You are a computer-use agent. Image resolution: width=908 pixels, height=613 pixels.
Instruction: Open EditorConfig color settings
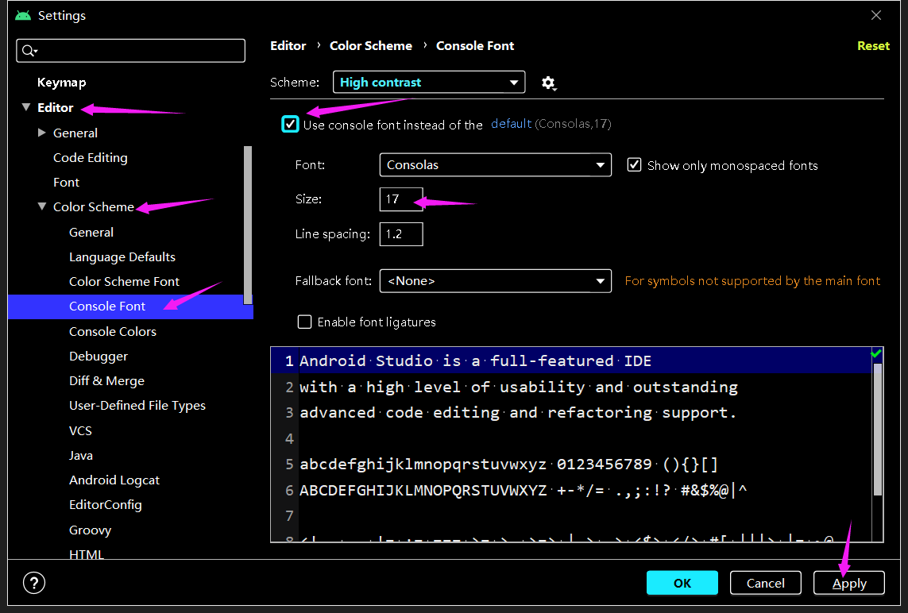pos(106,505)
